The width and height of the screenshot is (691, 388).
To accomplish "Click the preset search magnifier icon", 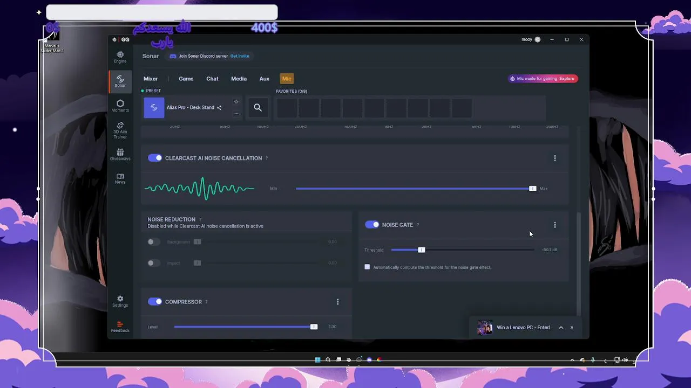I will [x=258, y=108].
